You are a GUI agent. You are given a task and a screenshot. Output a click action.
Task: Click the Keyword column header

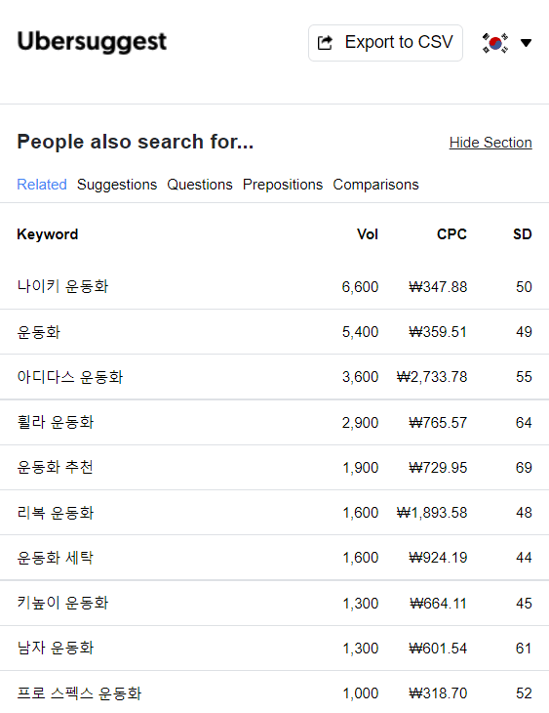click(48, 234)
